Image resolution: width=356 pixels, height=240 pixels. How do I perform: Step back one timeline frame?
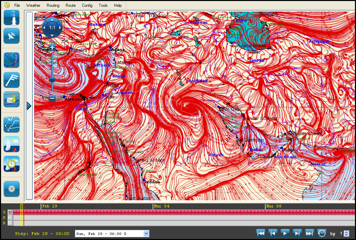click(273, 233)
